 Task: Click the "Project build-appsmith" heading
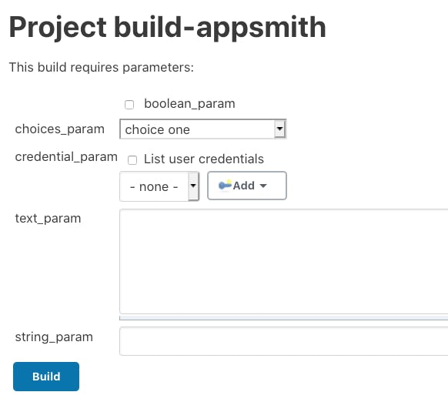pos(168,28)
